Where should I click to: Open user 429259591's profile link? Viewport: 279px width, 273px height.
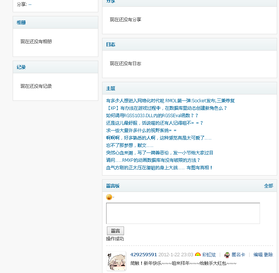pos(143,254)
